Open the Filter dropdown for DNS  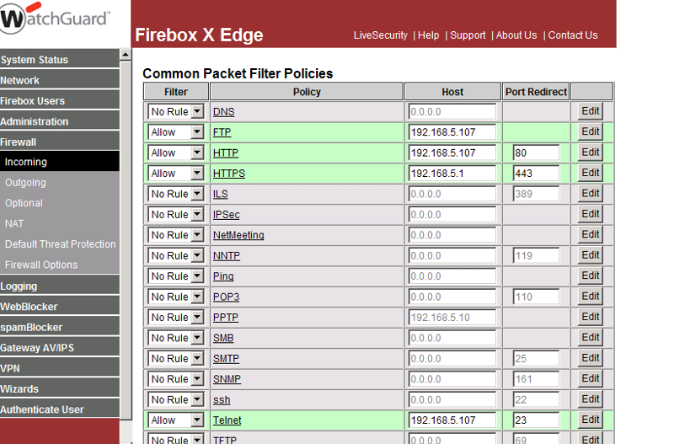pyautogui.click(x=176, y=112)
